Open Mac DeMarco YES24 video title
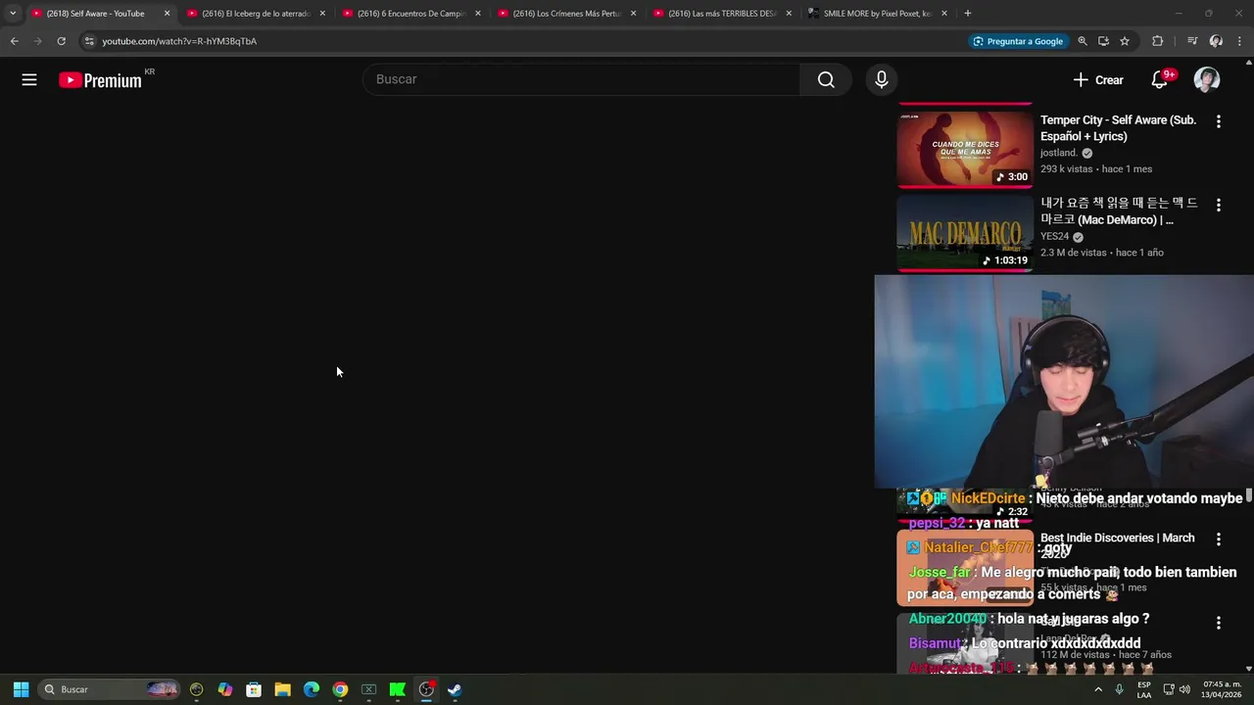The height and width of the screenshot is (705, 1254). pyautogui.click(x=1119, y=211)
